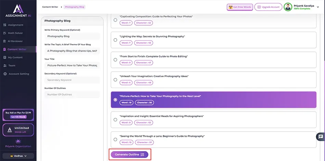
Task: Expand the Vedhas workspace dropdown
Action: point(18,156)
